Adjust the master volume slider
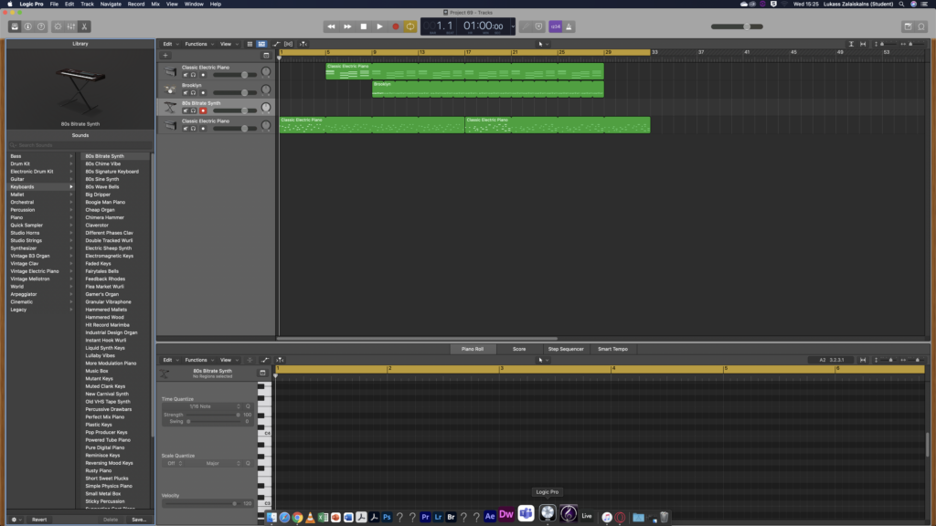The image size is (936, 526). pyautogui.click(x=738, y=26)
